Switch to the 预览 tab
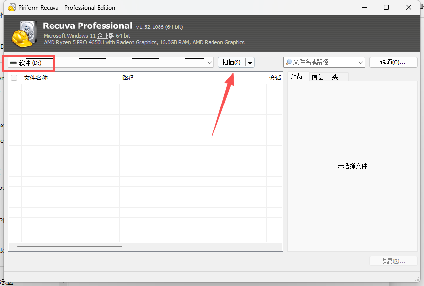This screenshot has width=424, height=286. click(296, 77)
